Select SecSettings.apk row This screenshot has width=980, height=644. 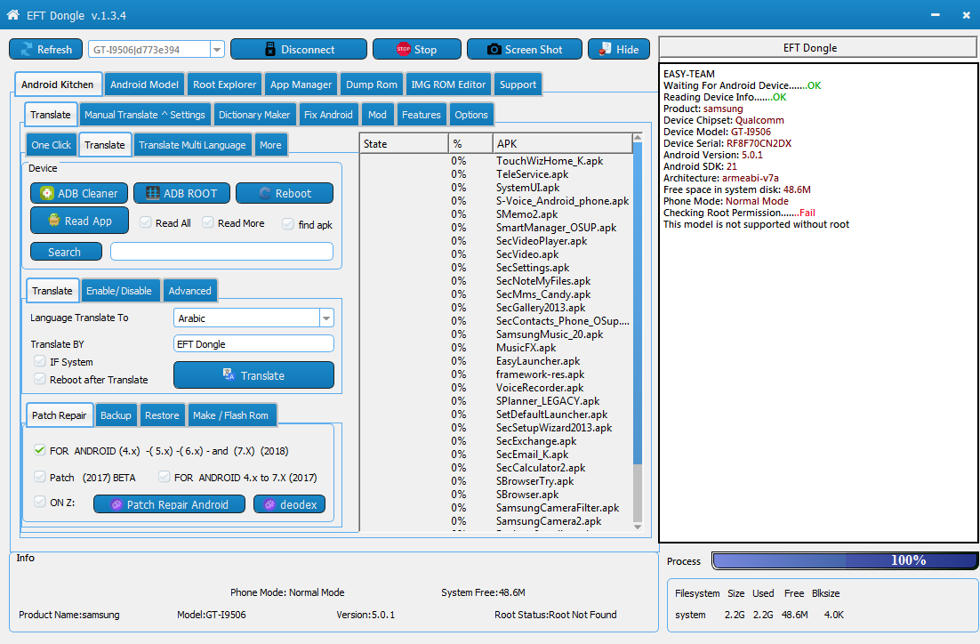pos(496,268)
